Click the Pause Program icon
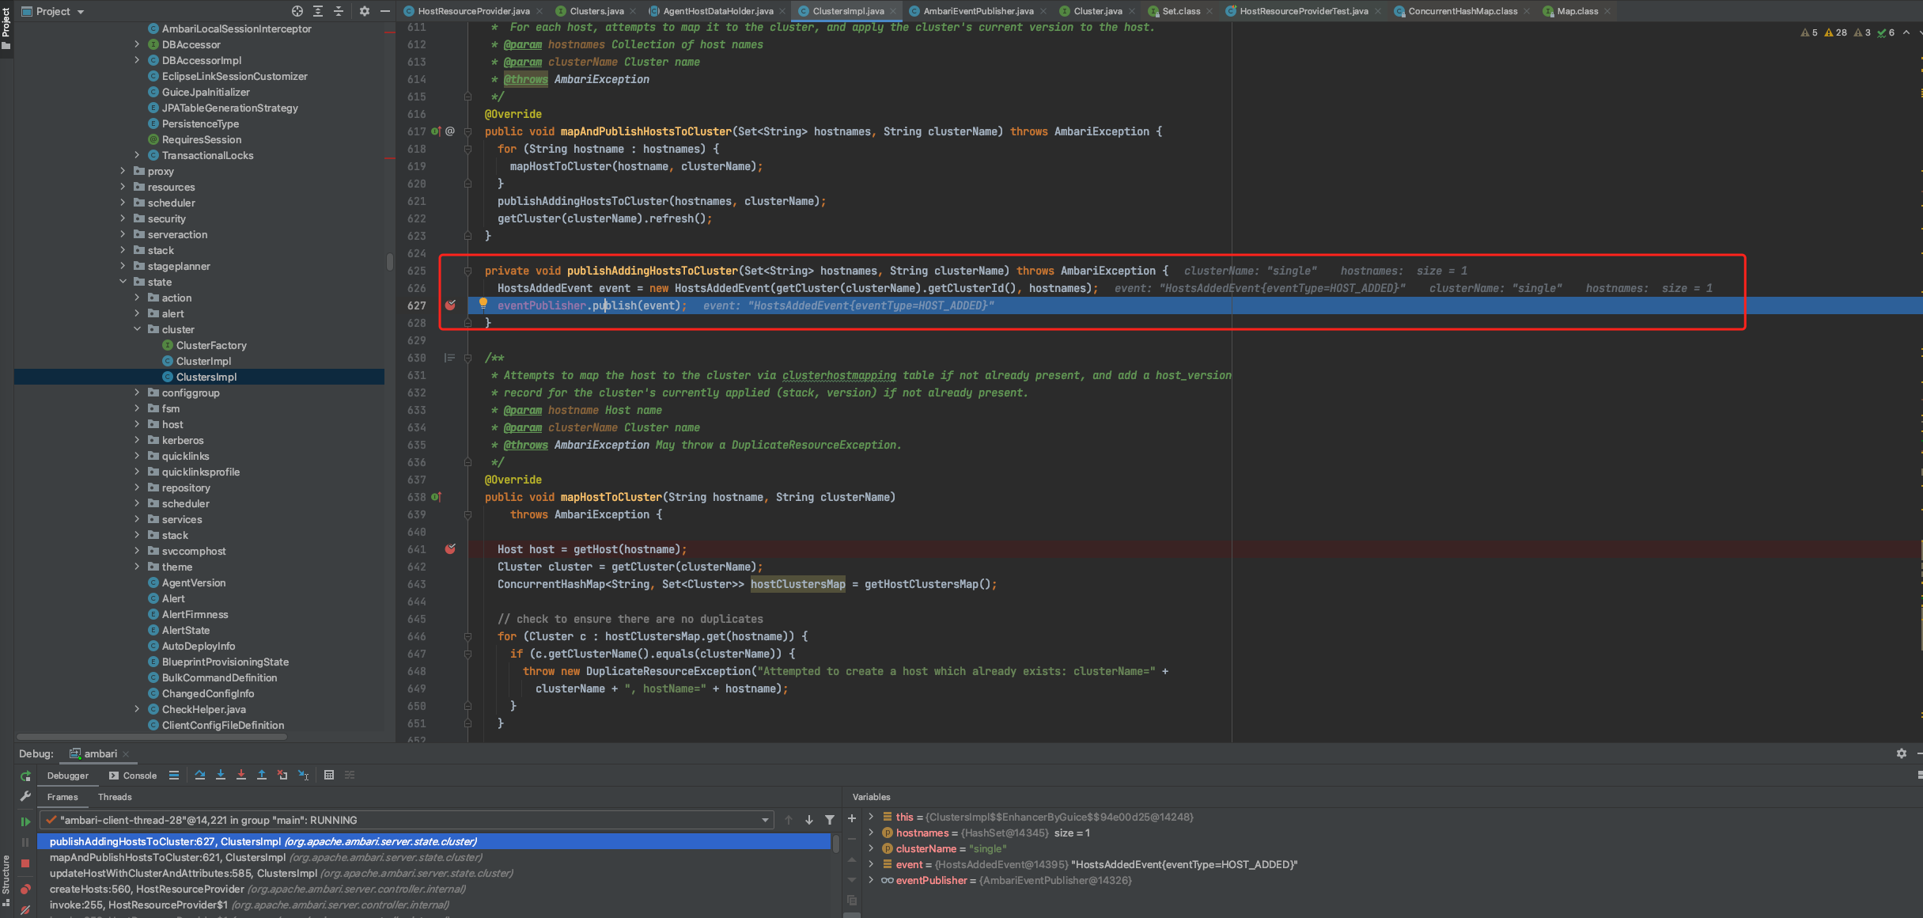This screenshot has width=1923, height=918. [x=25, y=842]
